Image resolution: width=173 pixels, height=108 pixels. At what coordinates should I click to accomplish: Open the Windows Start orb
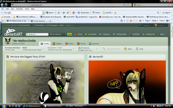pos(4,106)
